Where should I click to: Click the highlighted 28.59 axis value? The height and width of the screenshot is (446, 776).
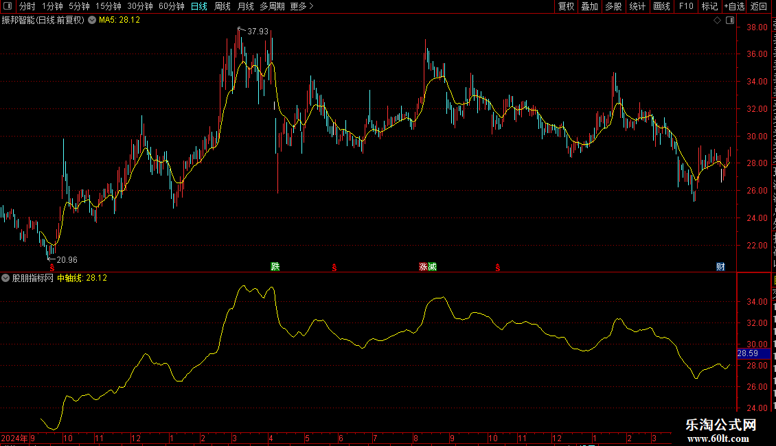click(754, 353)
